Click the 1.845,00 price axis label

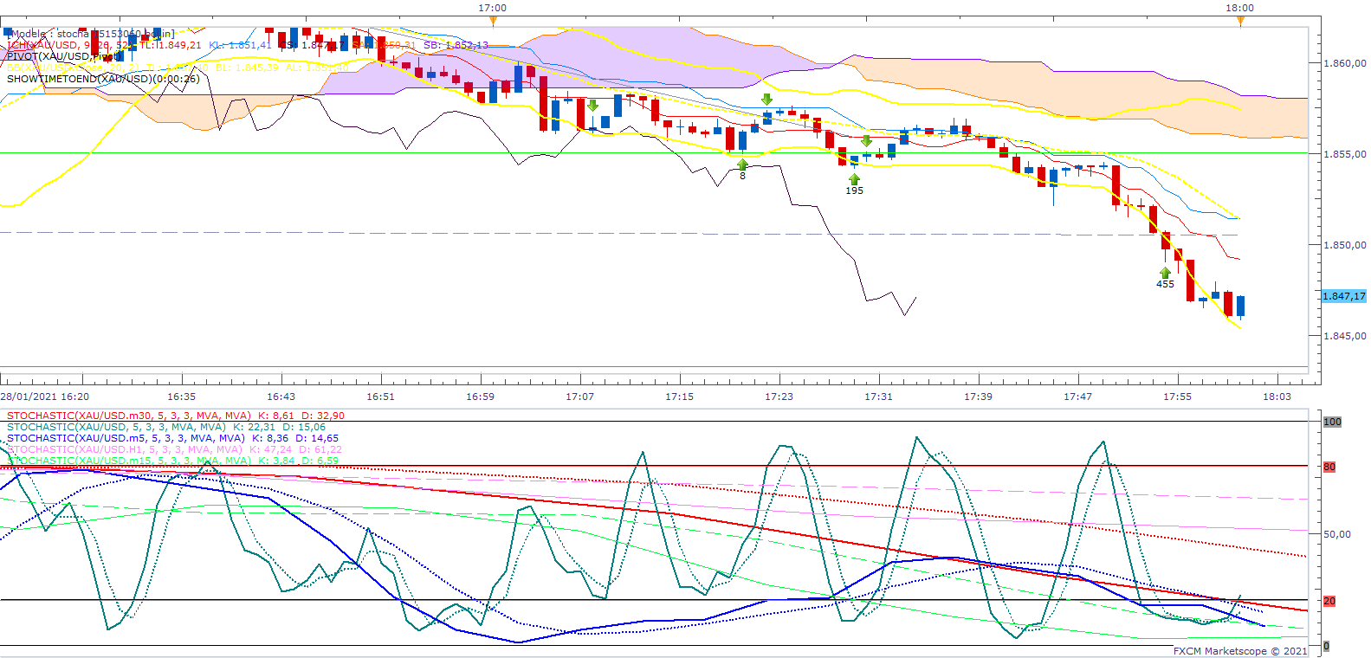1345,336
